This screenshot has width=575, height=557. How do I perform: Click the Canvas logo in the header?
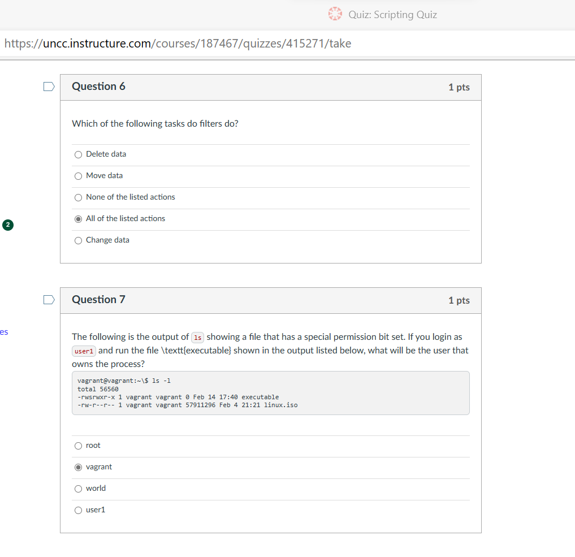(335, 14)
